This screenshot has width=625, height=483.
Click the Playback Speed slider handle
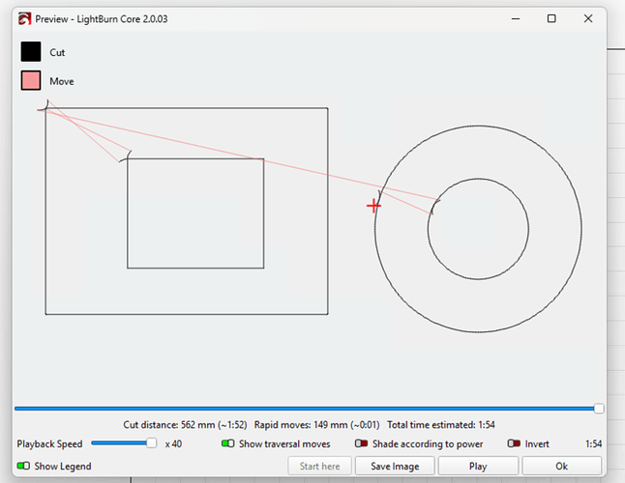pyautogui.click(x=152, y=443)
